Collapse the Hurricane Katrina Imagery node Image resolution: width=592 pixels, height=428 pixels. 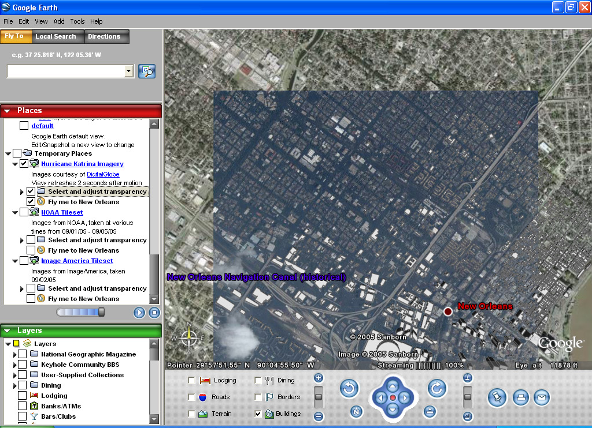[15, 164]
